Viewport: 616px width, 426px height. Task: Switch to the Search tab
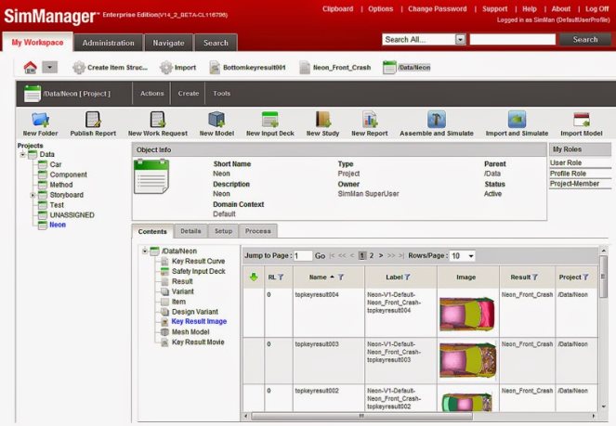216,43
